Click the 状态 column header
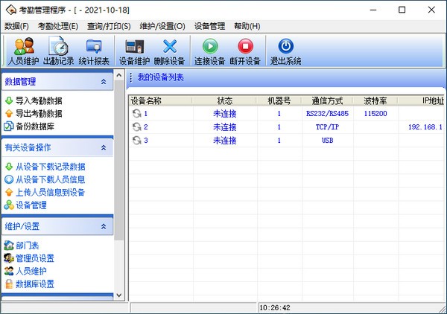The height and width of the screenshot is (314, 447). pyautogui.click(x=225, y=100)
